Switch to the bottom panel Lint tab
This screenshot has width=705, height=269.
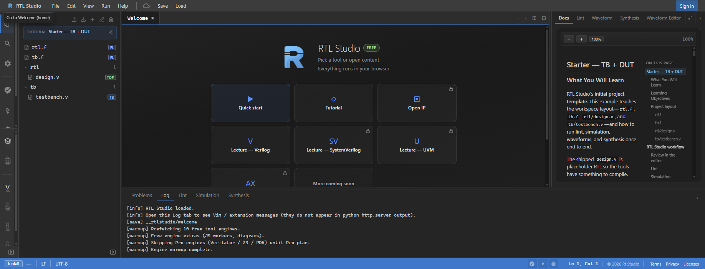(182, 195)
